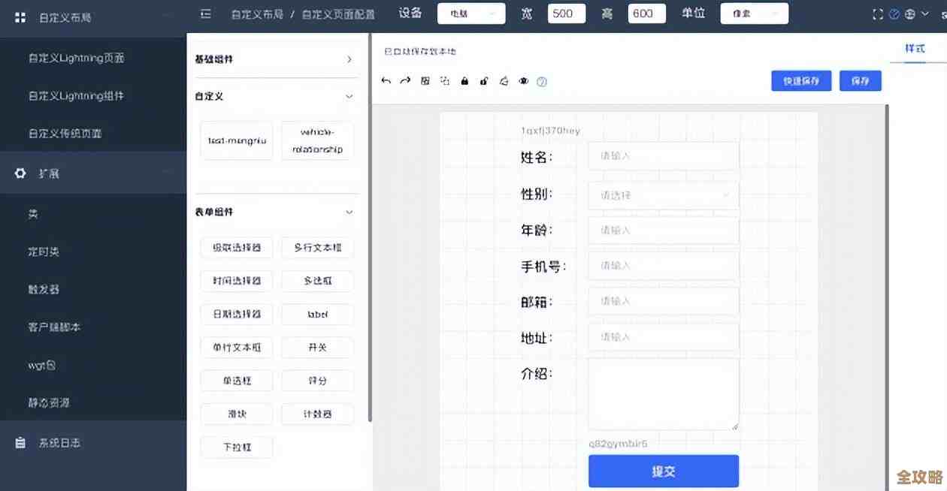Image resolution: width=947 pixels, height=491 pixels.
Task: Select the 单选框 radio component
Action: pos(236,380)
